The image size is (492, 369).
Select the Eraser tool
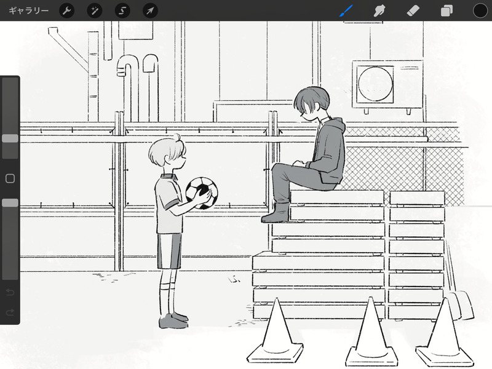point(413,10)
